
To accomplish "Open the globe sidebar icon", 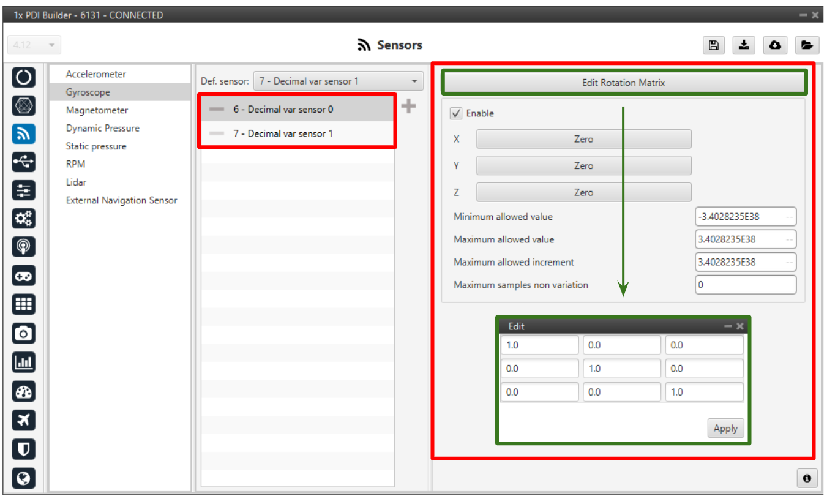I will (23, 478).
